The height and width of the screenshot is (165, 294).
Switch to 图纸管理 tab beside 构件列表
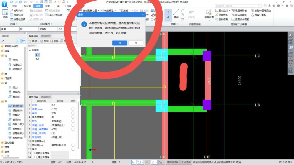[x=46, y=36]
